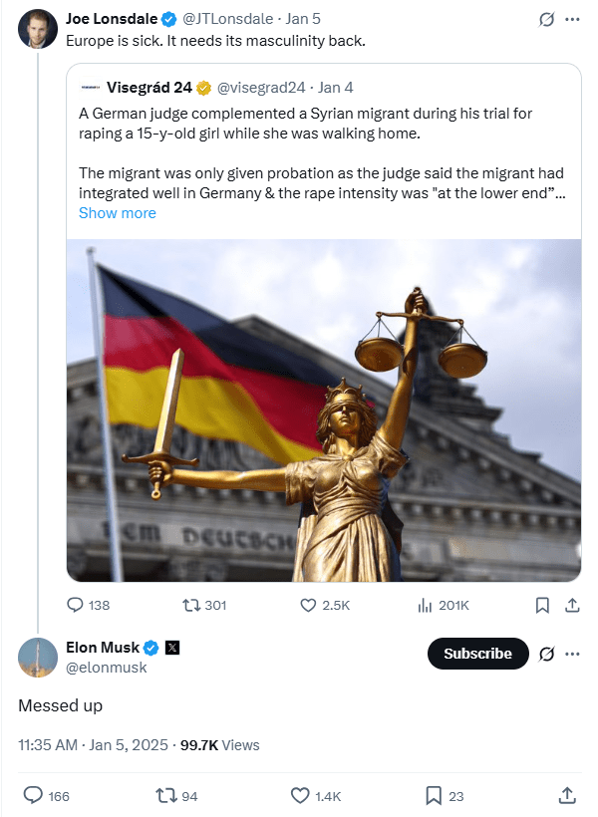Share Elon Musk's post
598x817 pixels.
click(x=566, y=795)
